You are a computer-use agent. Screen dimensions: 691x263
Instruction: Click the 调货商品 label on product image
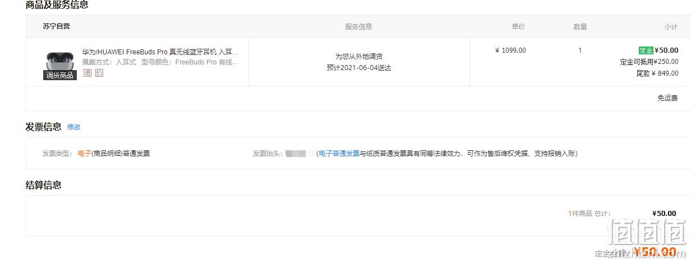tap(60, 75)
